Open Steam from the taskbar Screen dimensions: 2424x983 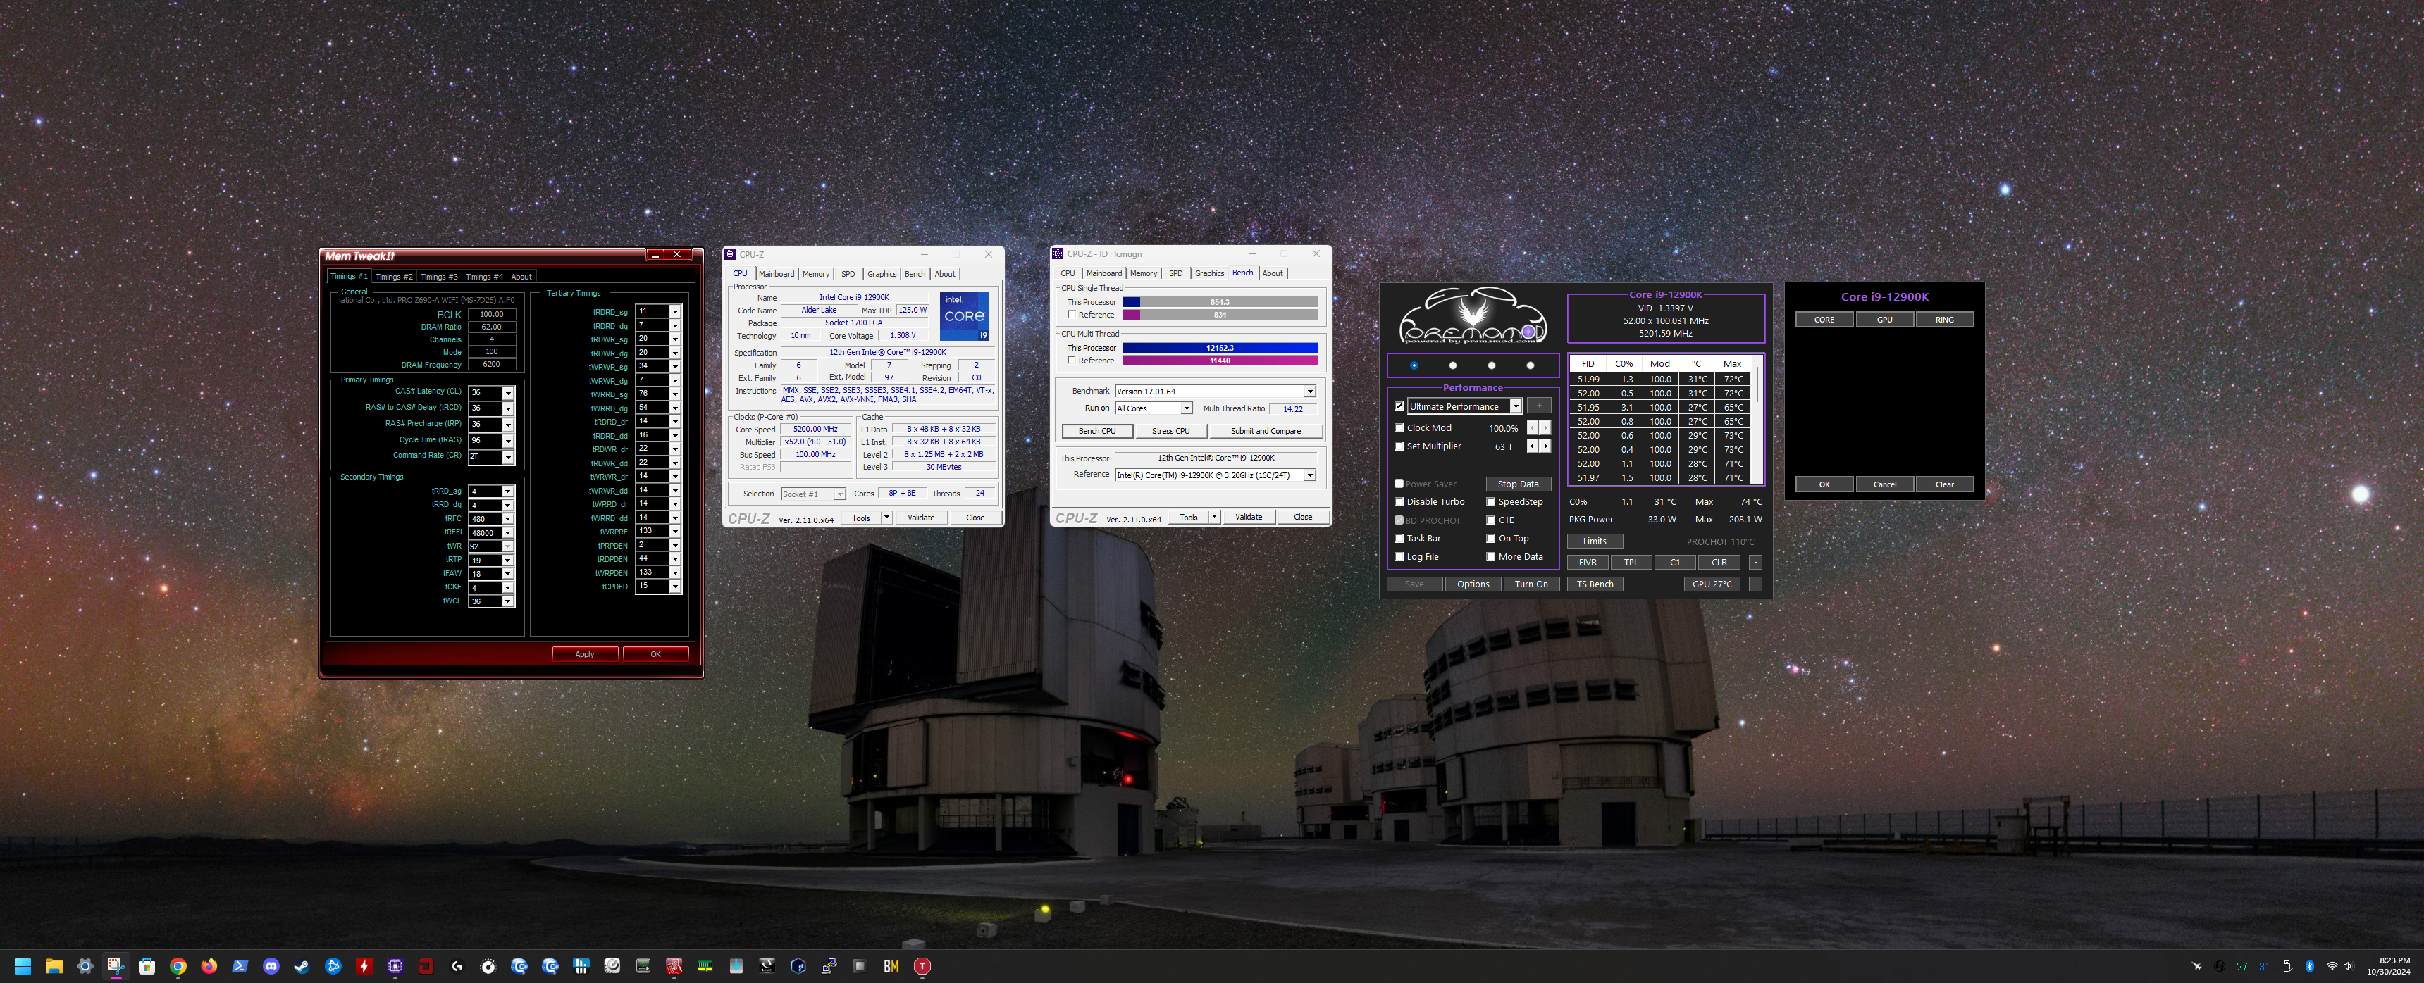click(x=302, y=966)
